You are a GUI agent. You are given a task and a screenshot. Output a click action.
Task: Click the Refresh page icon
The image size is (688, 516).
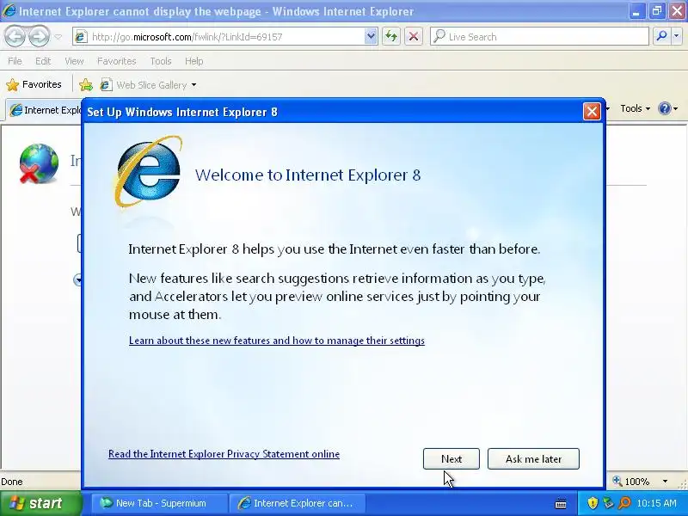391,36
